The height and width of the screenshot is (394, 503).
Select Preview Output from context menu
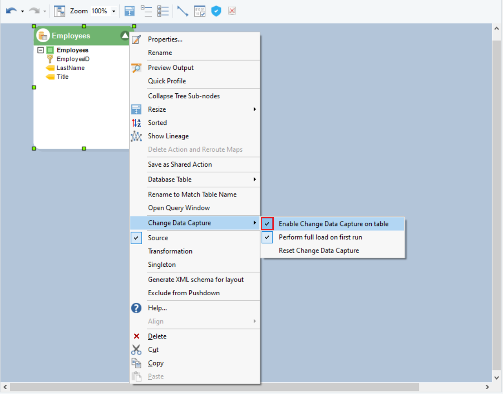pos(170,68)
